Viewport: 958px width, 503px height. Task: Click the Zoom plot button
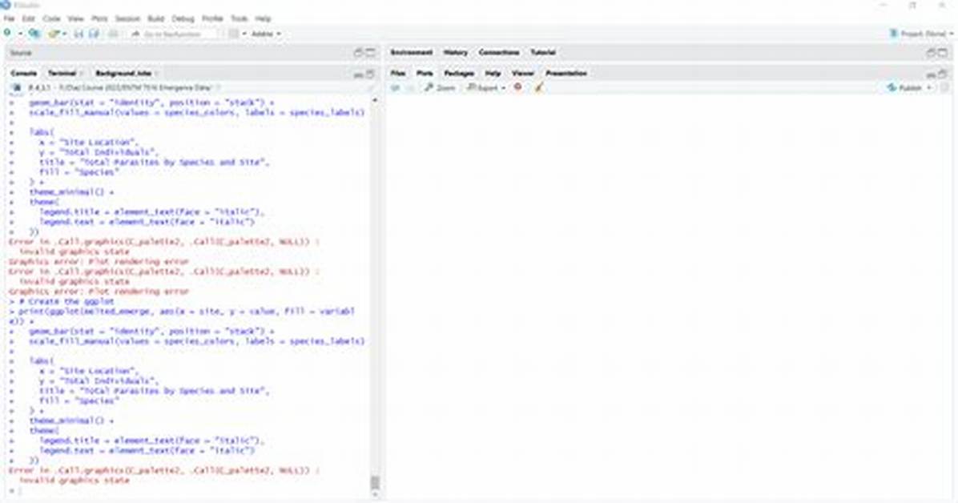(440, 88)
